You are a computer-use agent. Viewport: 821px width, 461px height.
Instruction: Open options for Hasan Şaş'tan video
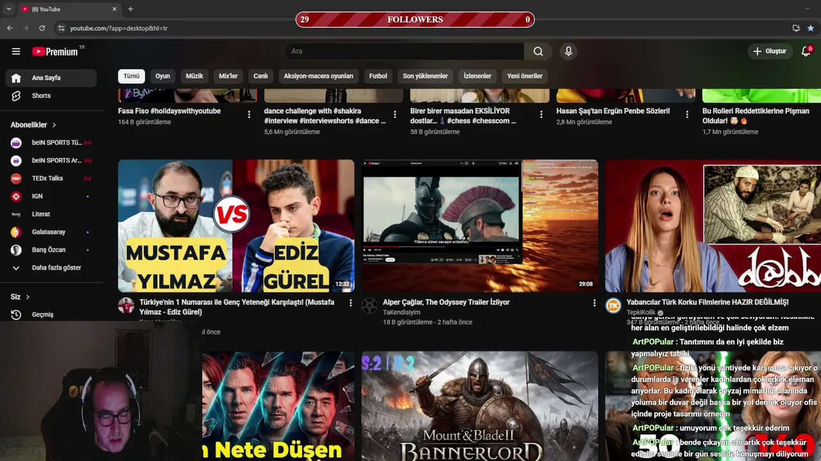[x=687, y=115]
